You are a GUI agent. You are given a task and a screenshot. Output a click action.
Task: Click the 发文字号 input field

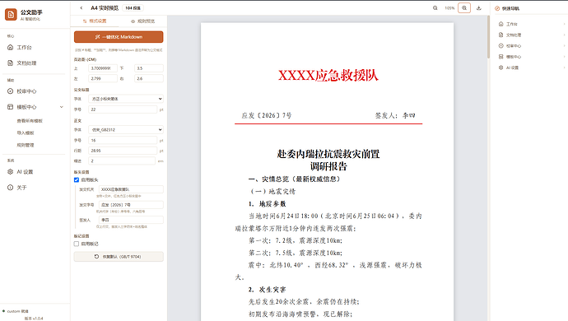[131, 205]
